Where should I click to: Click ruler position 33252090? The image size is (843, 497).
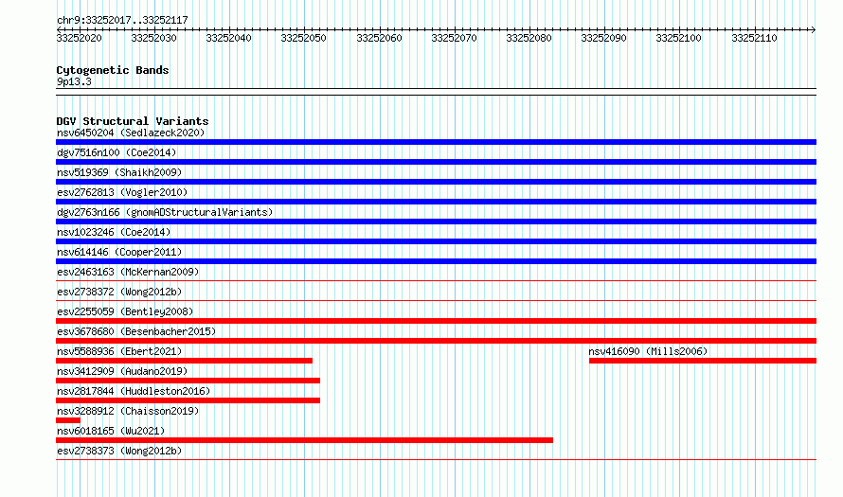[603, 38]
